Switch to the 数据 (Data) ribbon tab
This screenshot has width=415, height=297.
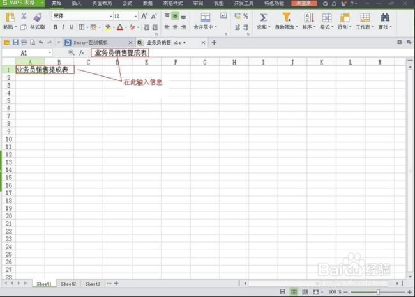click(147, 3)
